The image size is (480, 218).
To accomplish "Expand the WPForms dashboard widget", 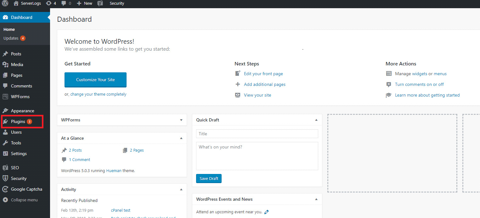I will [181, 120].
